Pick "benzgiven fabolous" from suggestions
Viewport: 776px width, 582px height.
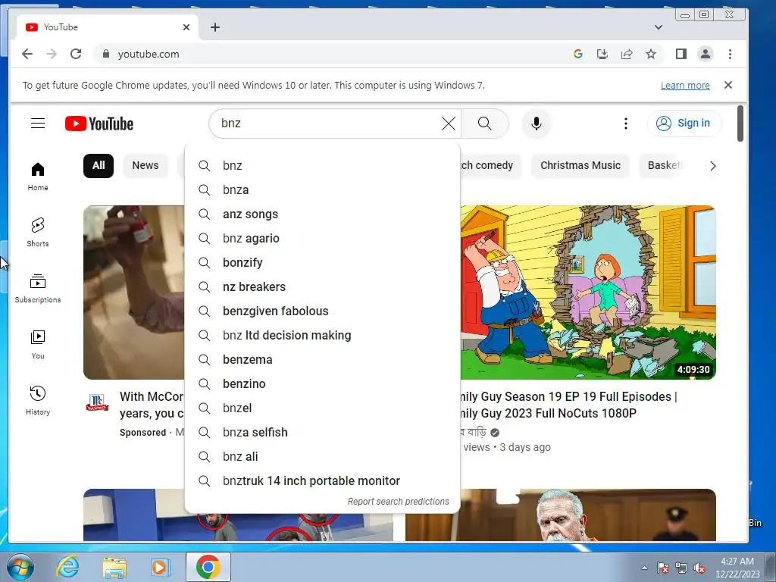322,311
